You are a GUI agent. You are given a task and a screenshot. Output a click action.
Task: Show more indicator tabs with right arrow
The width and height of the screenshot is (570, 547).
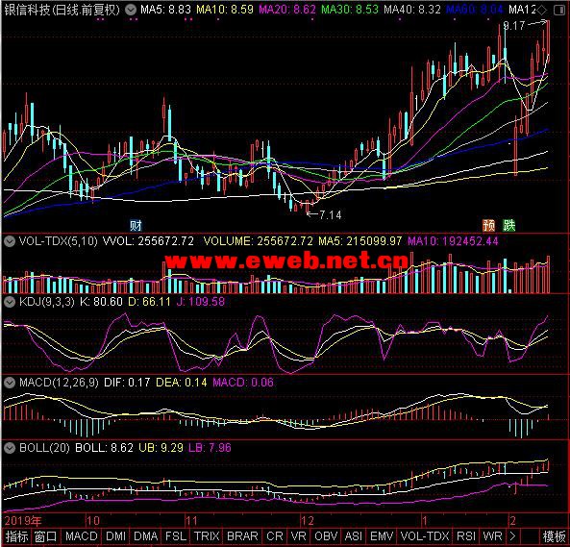click(512, 536)
